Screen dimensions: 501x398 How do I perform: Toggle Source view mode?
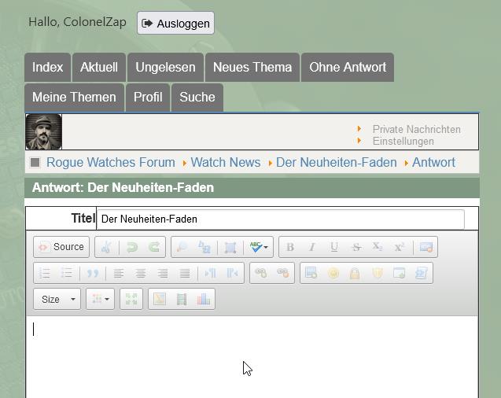click(x=61, y=247)
